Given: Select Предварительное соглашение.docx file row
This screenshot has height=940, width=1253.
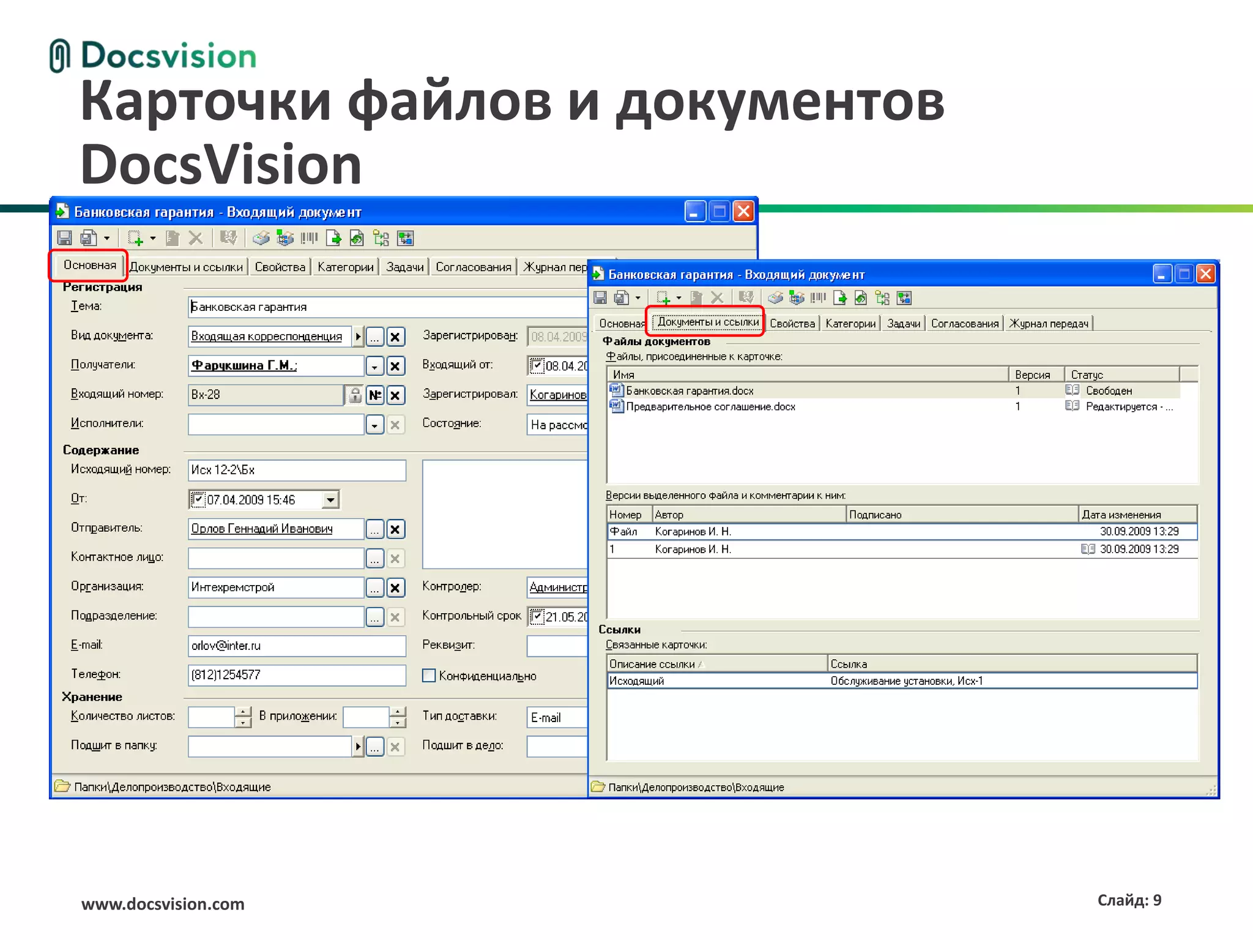Looking at the screenshot, I should (x=894, y=406).
